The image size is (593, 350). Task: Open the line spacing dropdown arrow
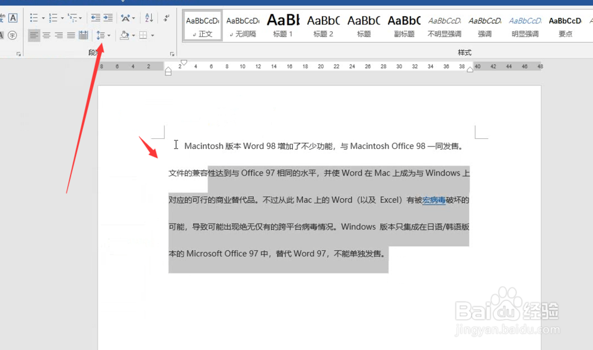[109, 36]
